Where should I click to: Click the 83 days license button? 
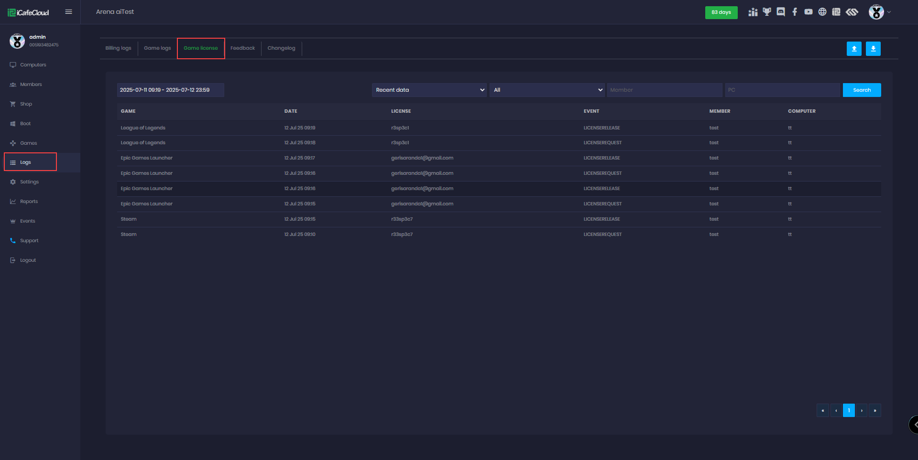[x=721, y=12]
